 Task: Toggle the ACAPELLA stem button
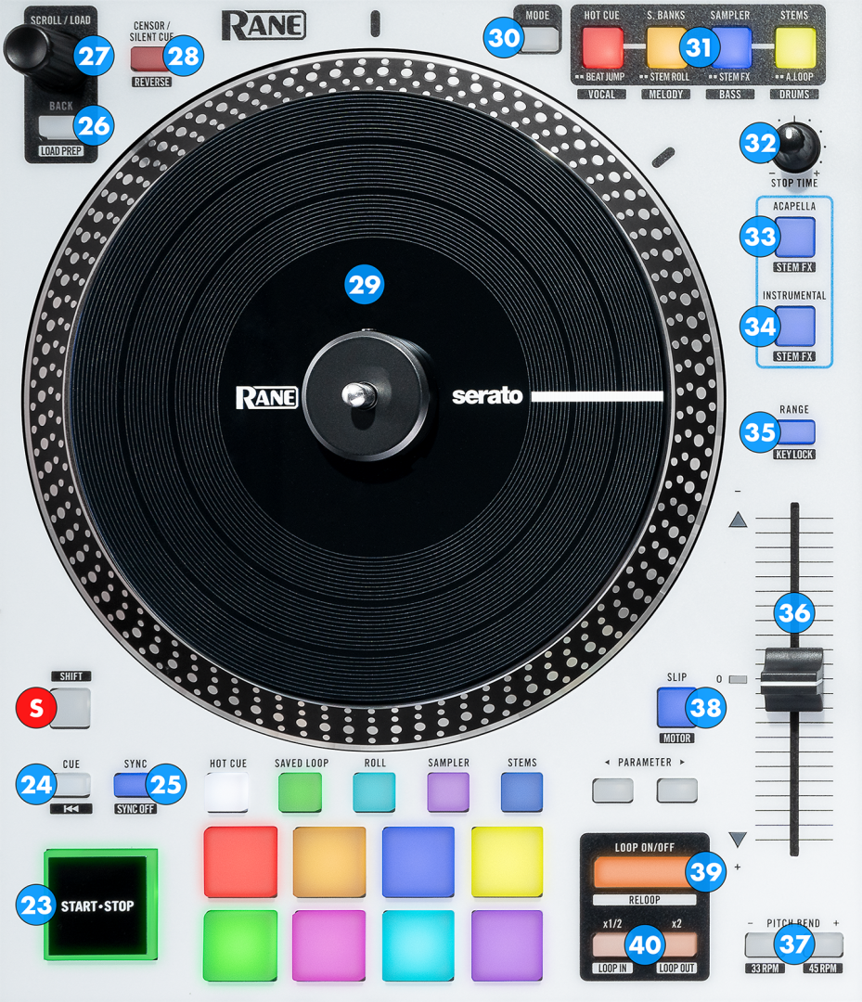[795, 238]
